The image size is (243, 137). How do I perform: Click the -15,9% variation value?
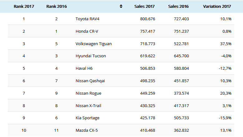[x=224, y=118]
